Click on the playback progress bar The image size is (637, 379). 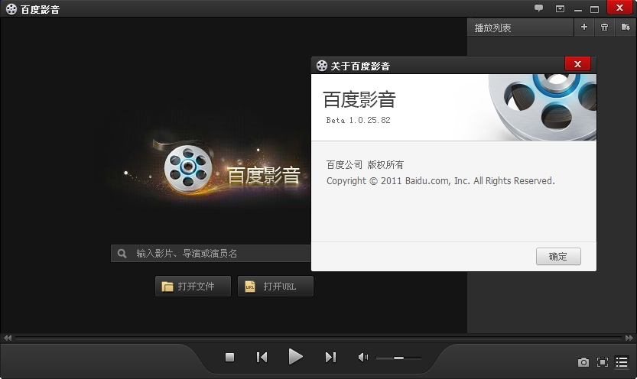point(318,338)
